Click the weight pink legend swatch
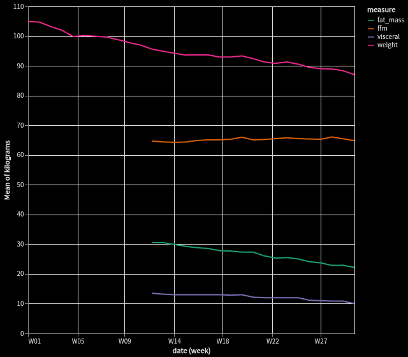The image size is (408, 357). pos(371,45)
